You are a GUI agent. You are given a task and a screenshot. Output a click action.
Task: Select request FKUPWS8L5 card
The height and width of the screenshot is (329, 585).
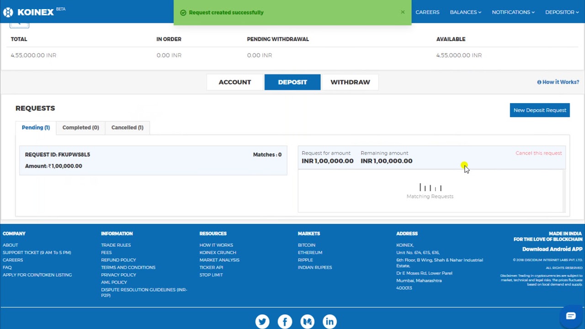153,160
